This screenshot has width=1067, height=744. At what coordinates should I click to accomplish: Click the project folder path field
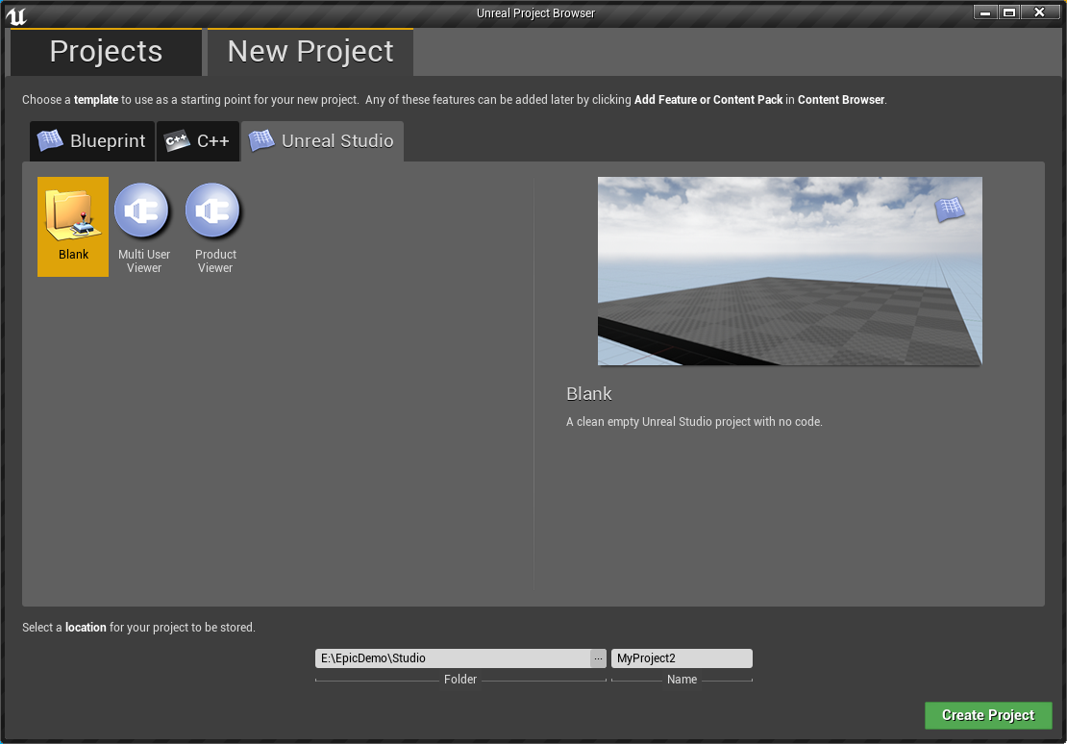[x=453, y=658]
